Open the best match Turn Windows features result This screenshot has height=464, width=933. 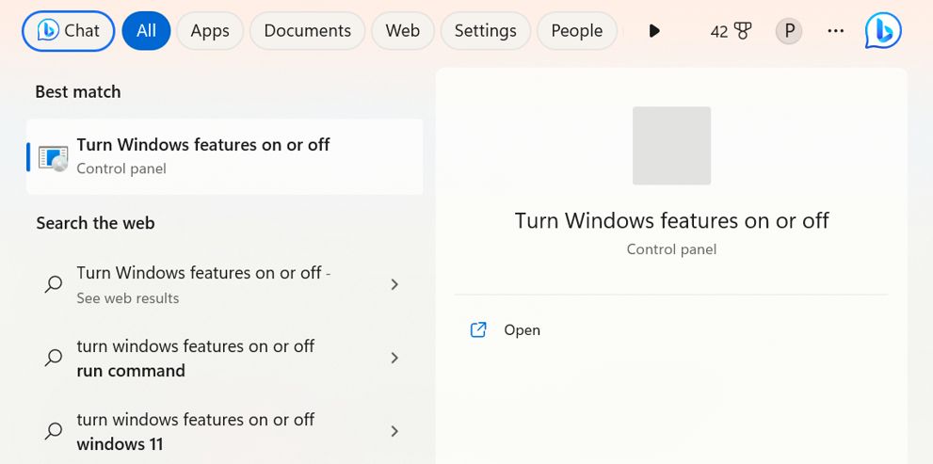point(225,157)
